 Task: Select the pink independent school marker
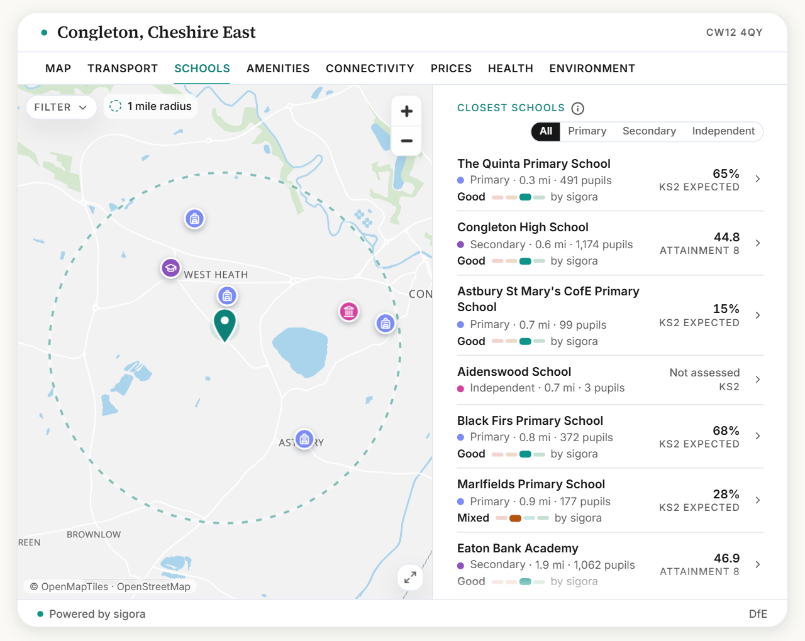click(x=349, y=311)
